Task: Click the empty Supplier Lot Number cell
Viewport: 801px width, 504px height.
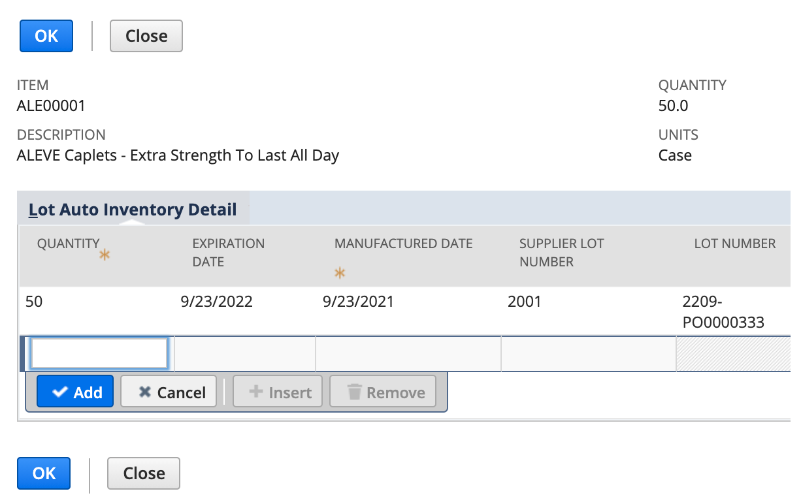Action: (x=587, y=354)
